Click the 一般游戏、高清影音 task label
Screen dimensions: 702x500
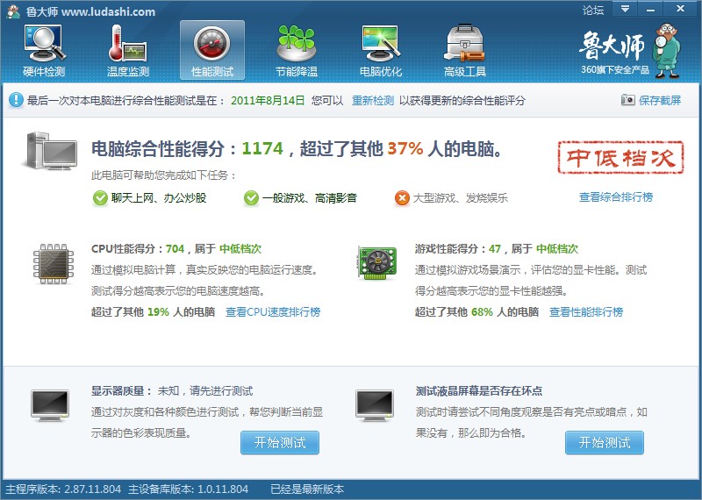tap(310, 197)
